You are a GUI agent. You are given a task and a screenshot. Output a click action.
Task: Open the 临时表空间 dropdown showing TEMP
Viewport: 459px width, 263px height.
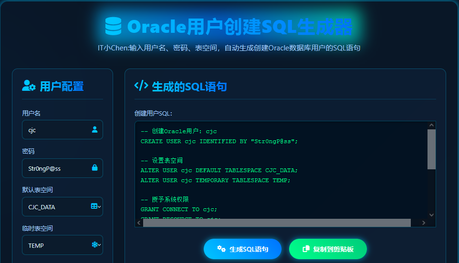63,245
